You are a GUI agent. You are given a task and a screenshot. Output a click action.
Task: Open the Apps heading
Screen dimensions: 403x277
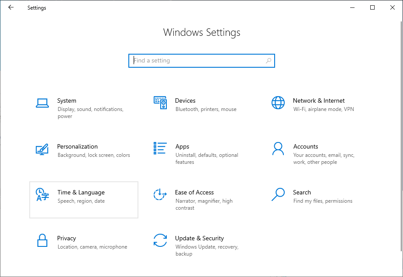tap(182, 147)
